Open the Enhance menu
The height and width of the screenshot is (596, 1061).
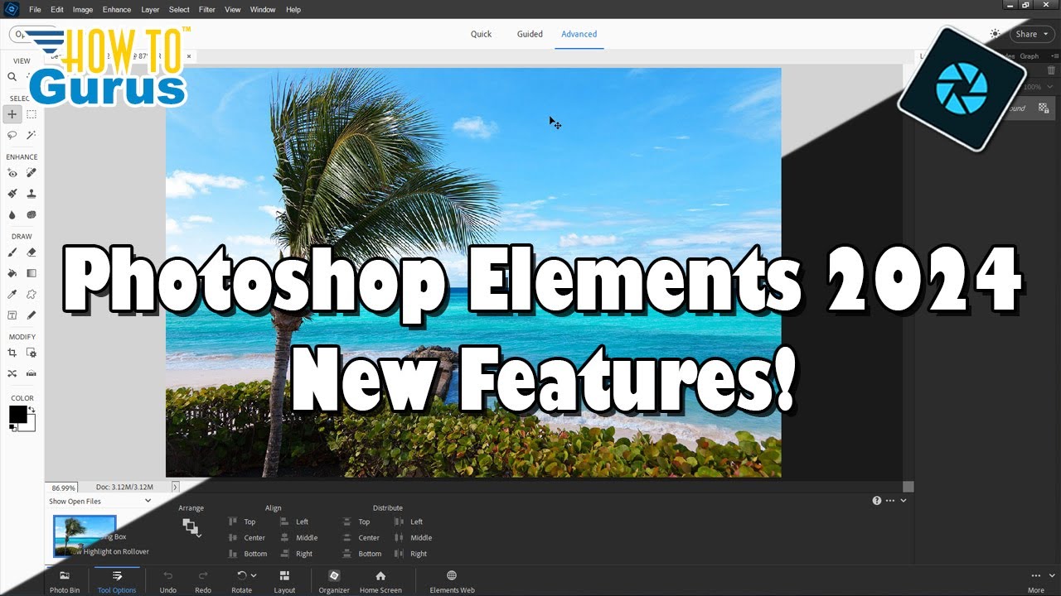tap(117, 10)
